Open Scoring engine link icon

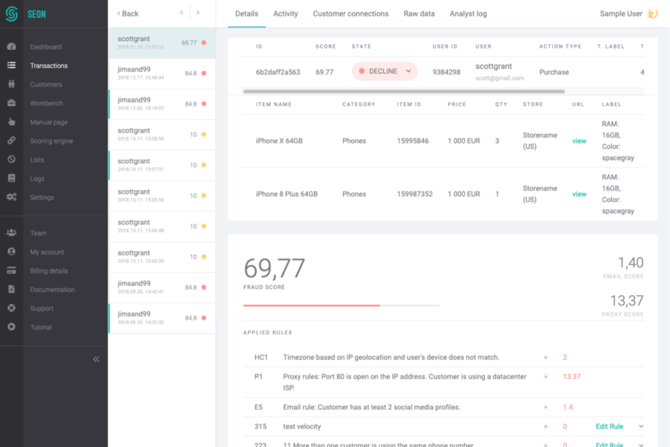click(x=11, y=141)
